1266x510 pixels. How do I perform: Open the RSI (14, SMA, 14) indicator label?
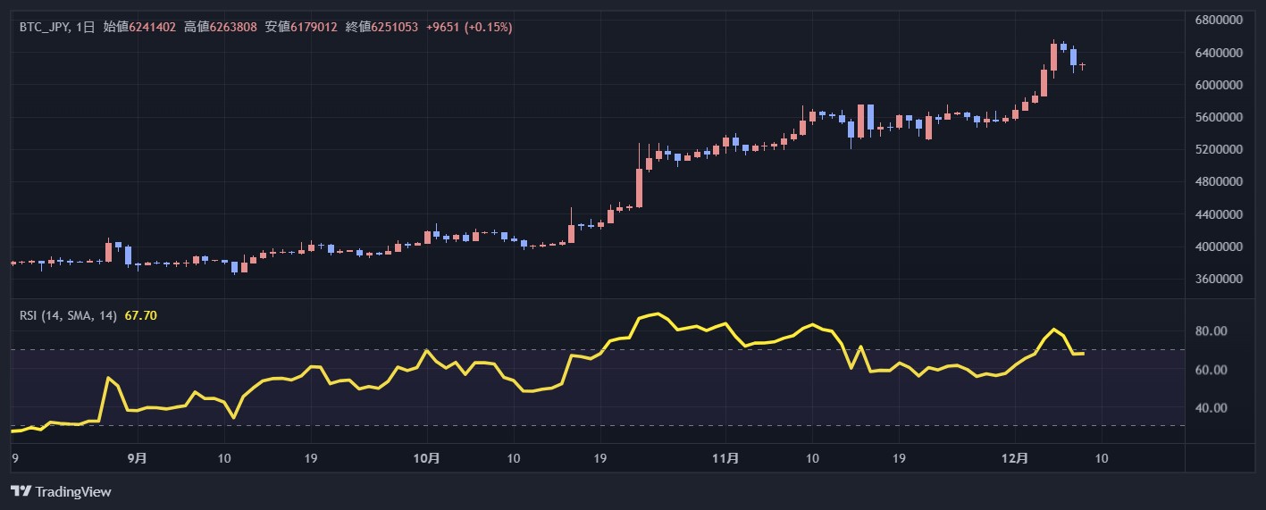[69, 315]
